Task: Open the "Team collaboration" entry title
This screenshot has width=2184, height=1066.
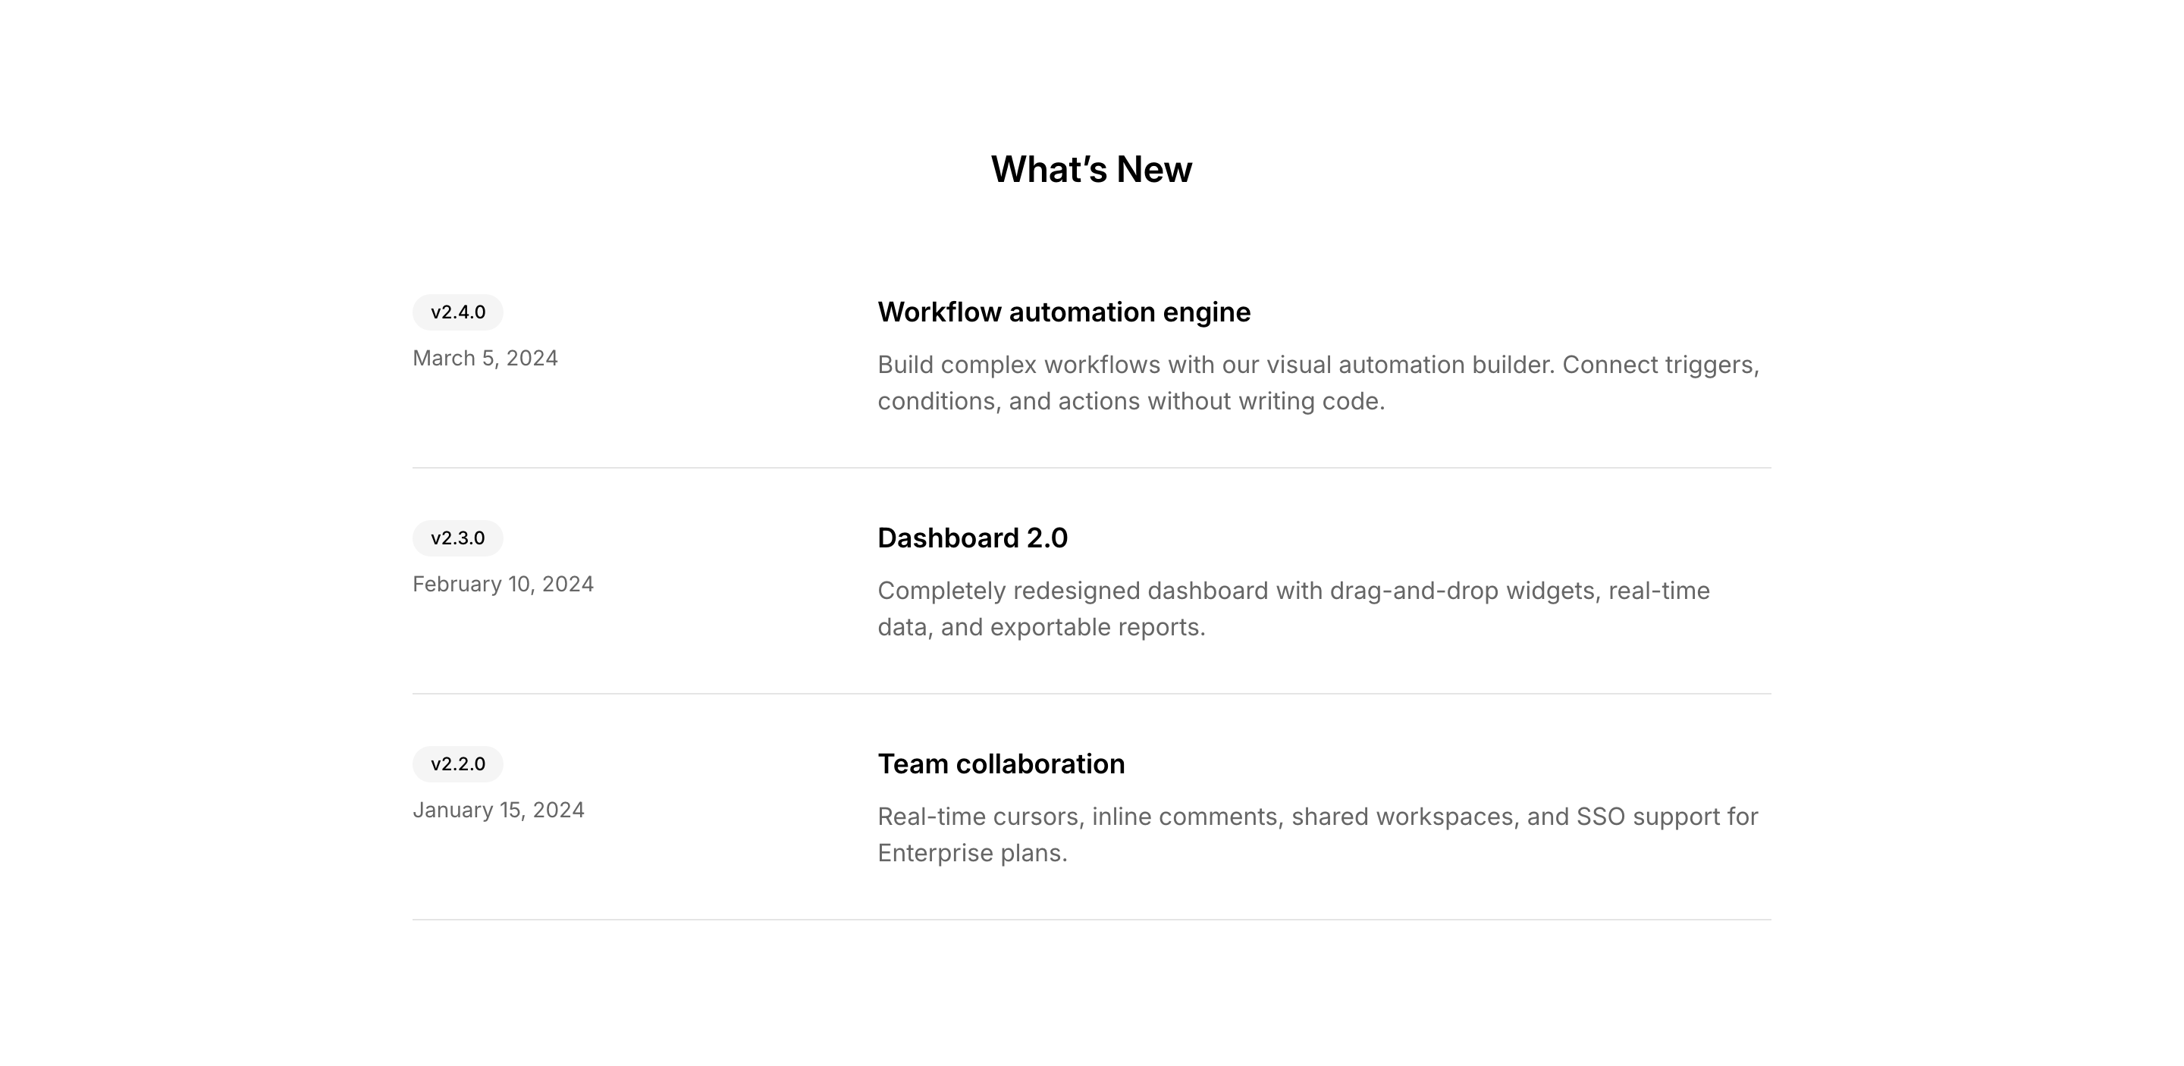Action: coord(1000,764)
